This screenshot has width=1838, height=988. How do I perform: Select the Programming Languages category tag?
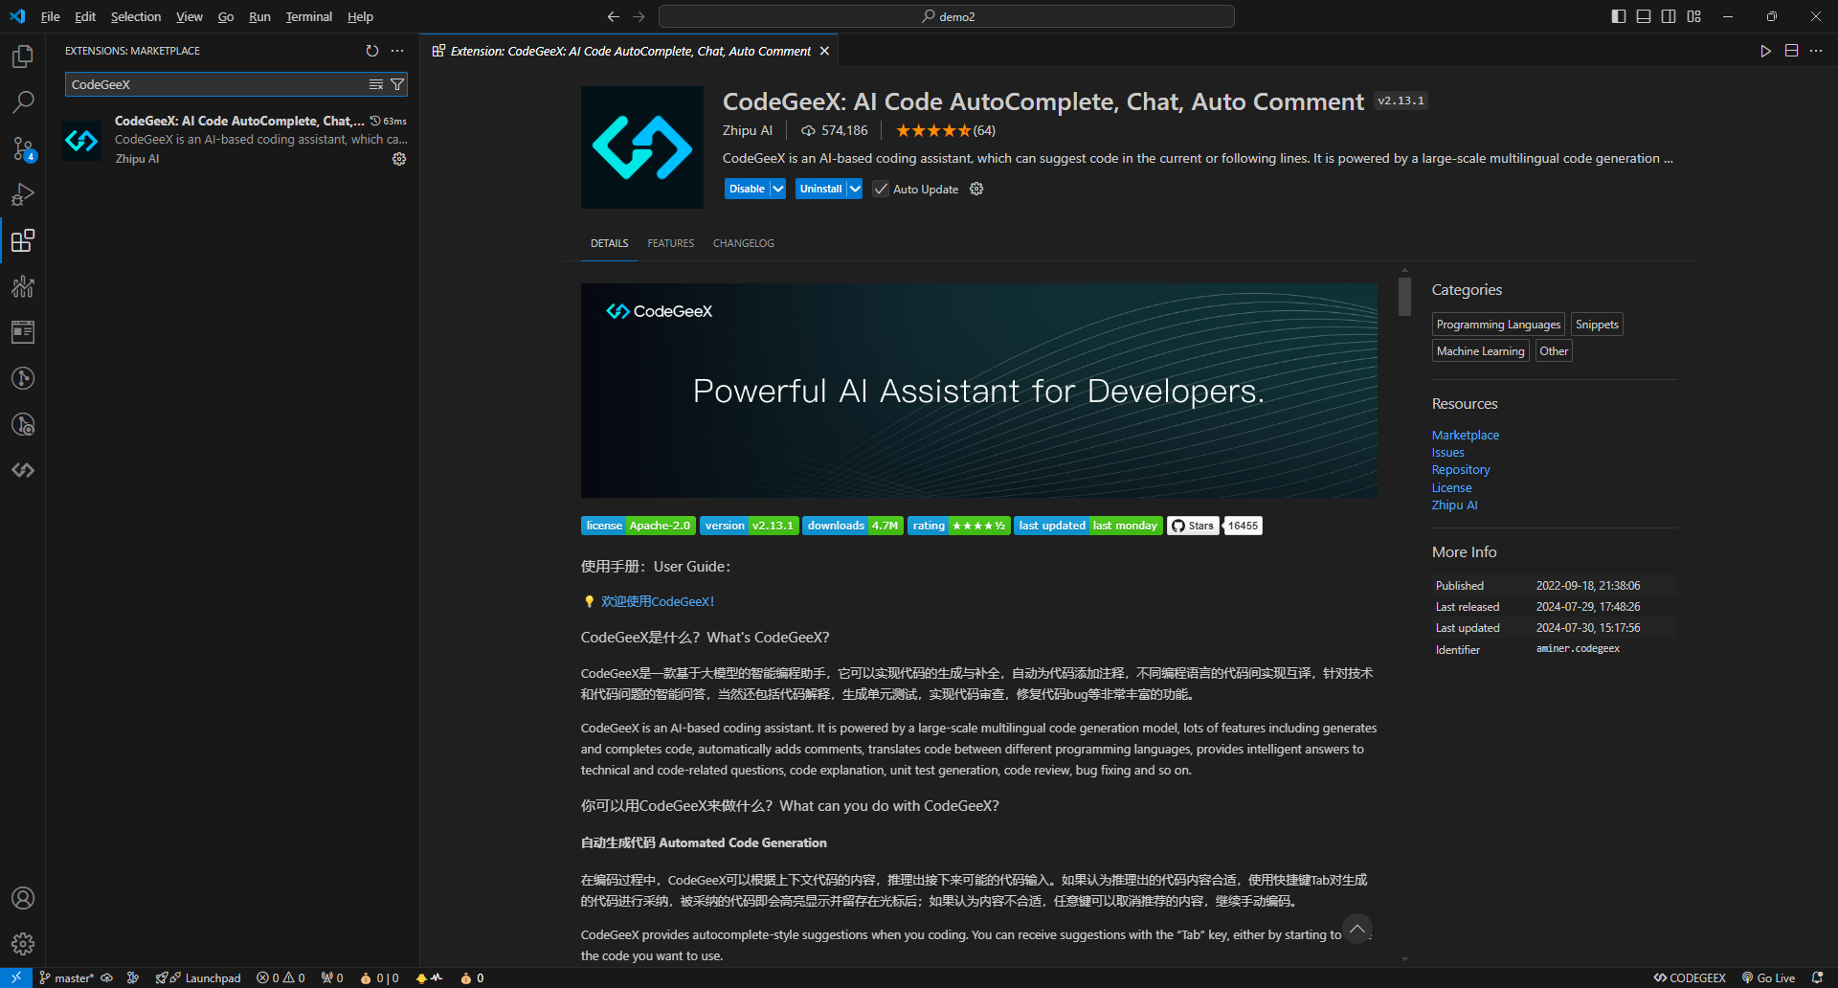pyautogui.click(x=1498, y=325)
